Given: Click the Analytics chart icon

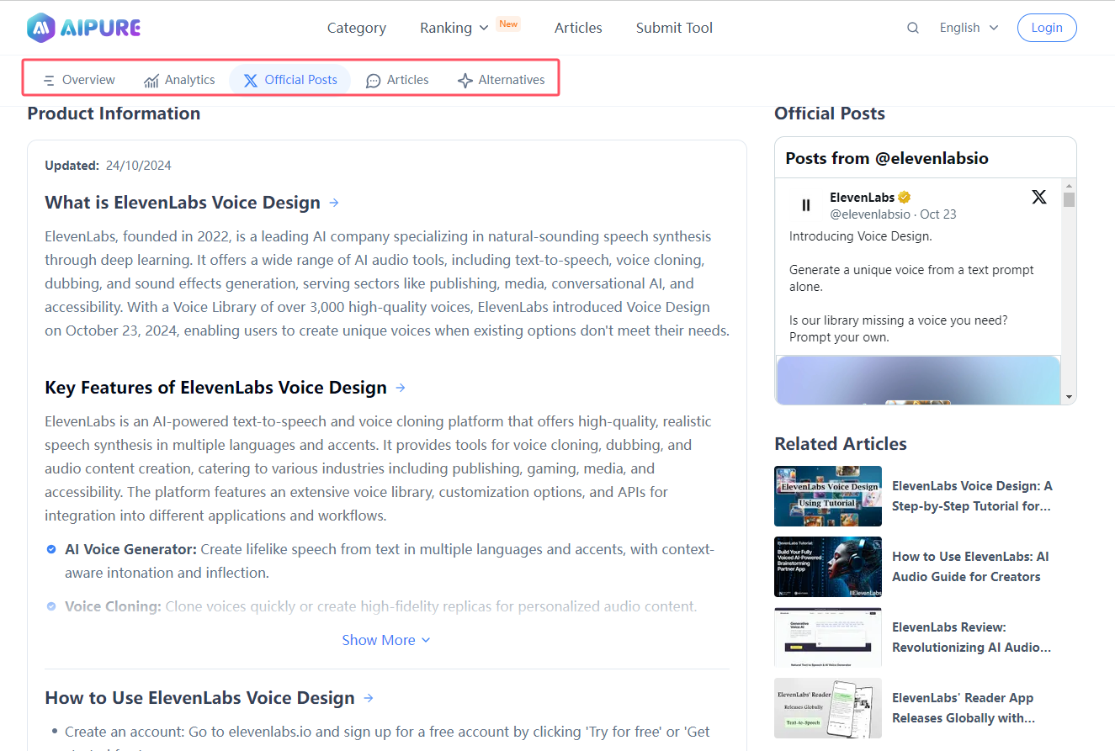Looking at the screenshot, I should [x=151, y=81].
